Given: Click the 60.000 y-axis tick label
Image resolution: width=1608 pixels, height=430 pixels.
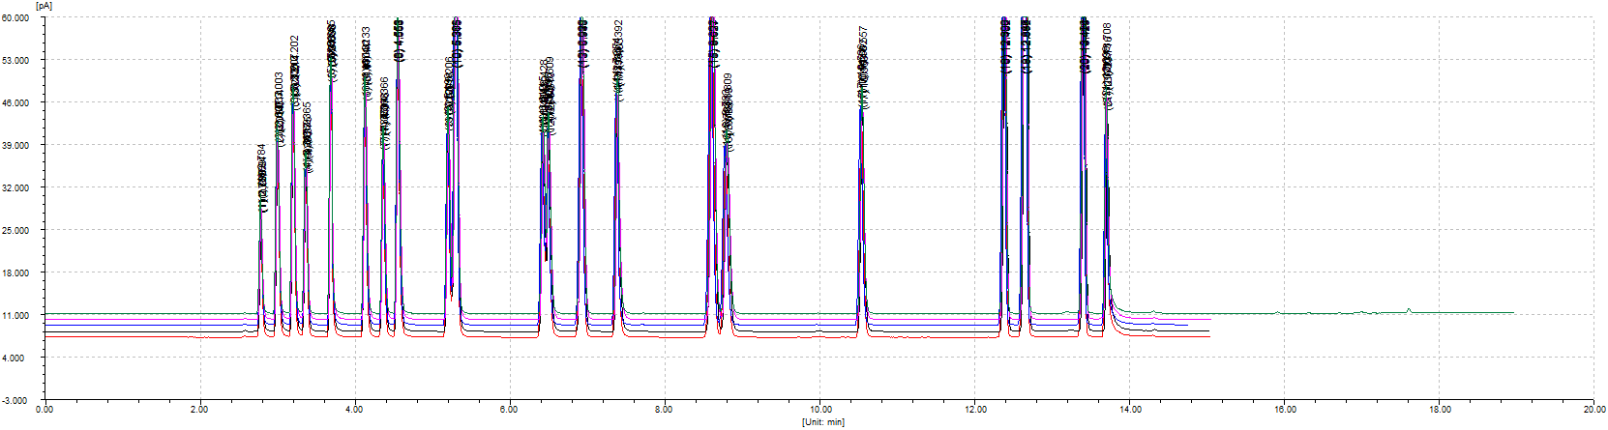Looking at the screenshot, I should coord(19,18).
